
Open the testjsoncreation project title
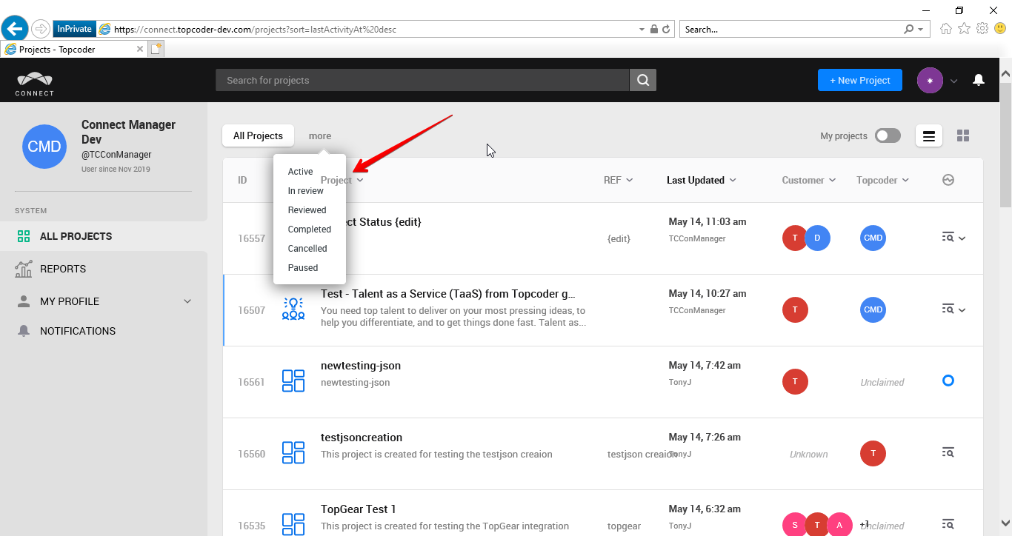(x=362, y=438)
